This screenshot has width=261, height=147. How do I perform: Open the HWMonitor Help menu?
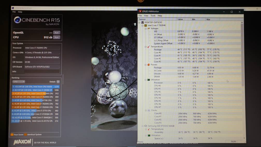click(x=160, y=16)
